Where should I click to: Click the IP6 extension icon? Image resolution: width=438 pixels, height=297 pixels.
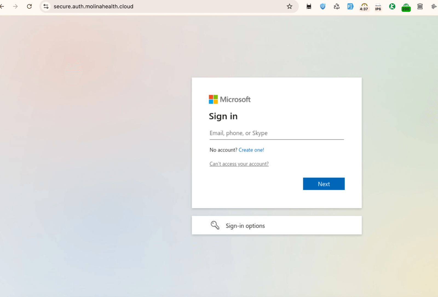[378, 7]
